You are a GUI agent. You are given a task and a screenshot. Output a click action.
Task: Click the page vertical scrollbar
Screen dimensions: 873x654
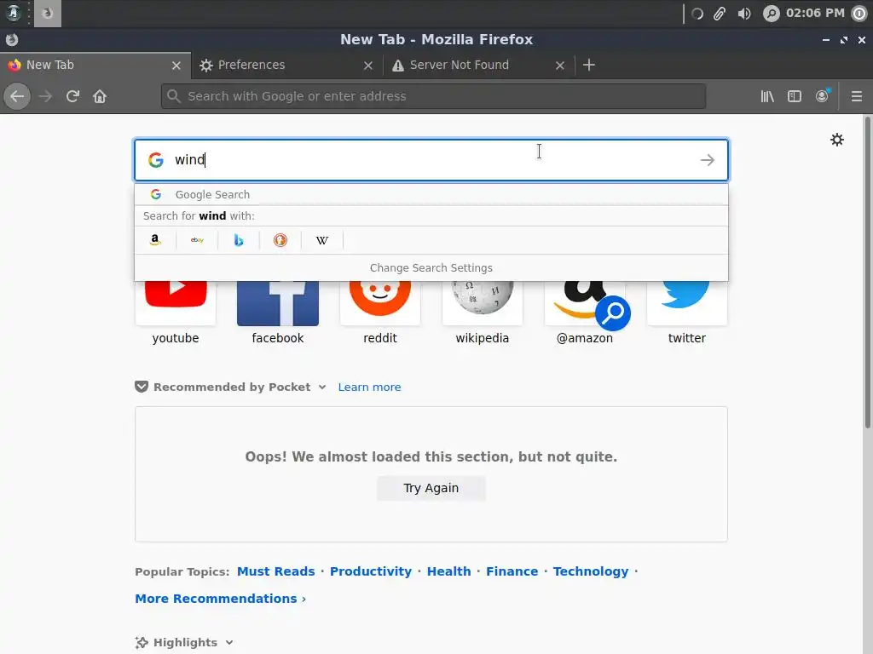pyautogui.click(x=867, y=272)
